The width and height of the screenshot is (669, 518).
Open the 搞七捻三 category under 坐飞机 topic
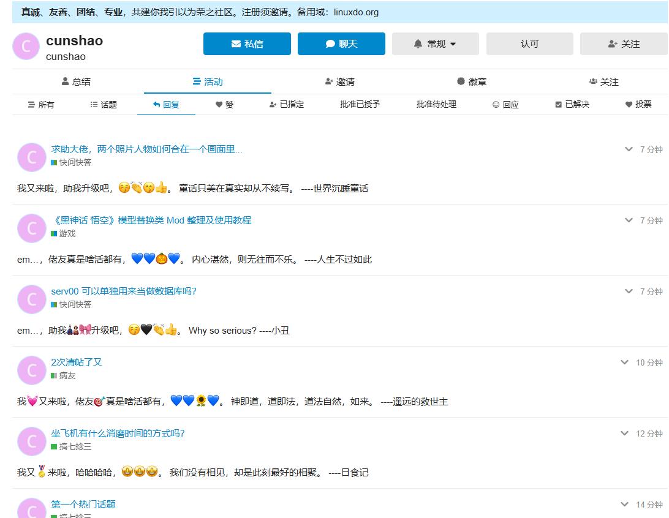pyautogui.click(x=71, y=446)
